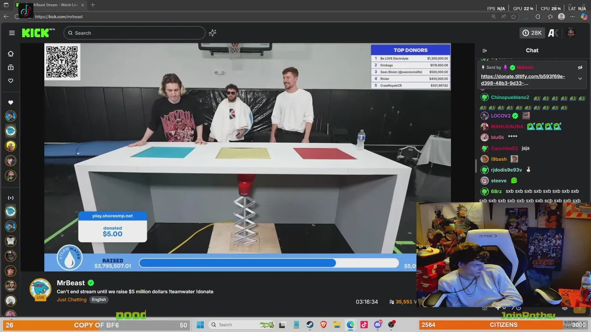Click top donor row finnbags

(410, 65)
